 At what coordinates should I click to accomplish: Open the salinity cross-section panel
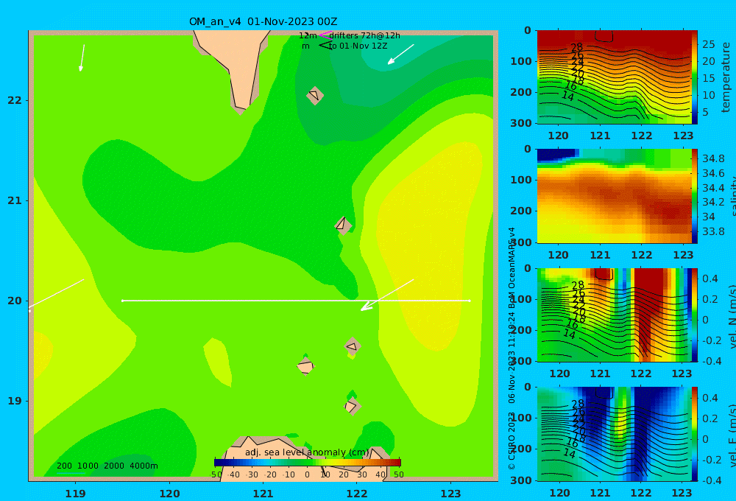(614, 196)
